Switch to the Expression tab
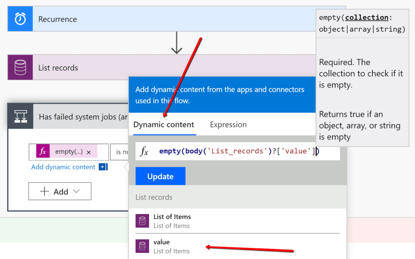Screen dimensions: 415x259 pos(228,125)
